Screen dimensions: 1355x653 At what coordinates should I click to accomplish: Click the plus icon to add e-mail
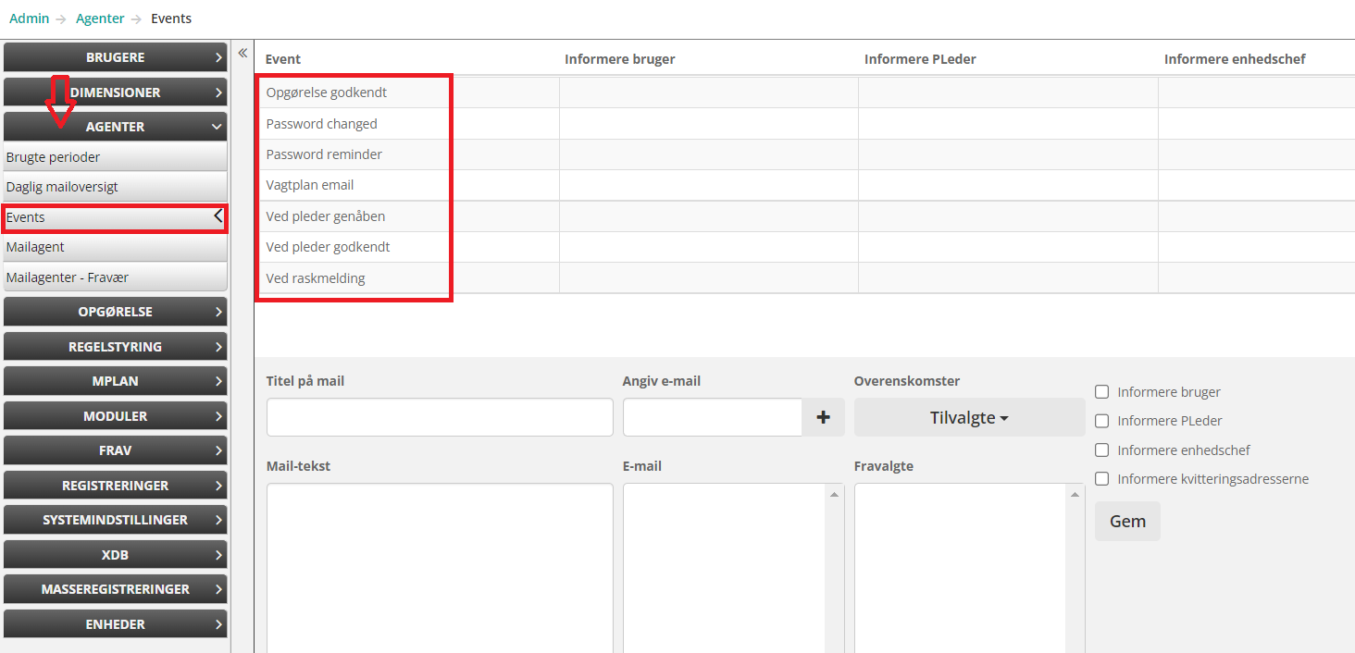pyautogui.click(x=823, y=417)
